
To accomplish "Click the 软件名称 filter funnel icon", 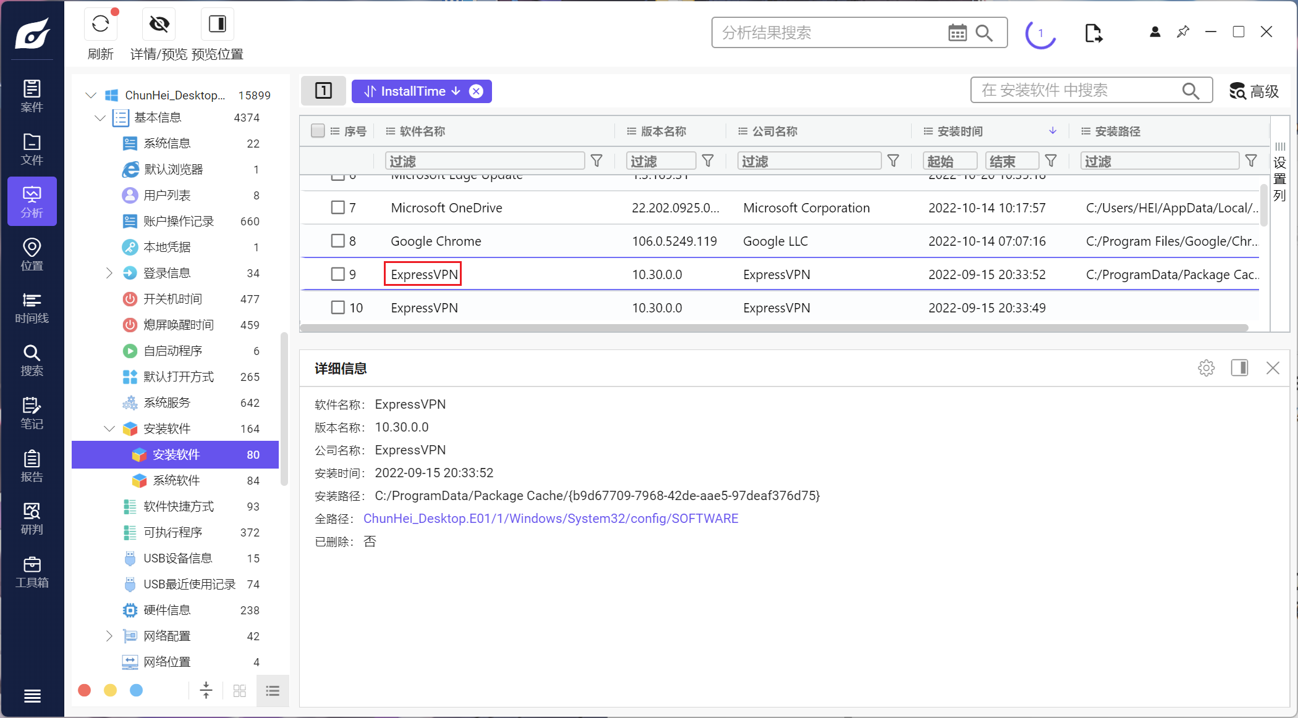I will (x=596, y=161).
